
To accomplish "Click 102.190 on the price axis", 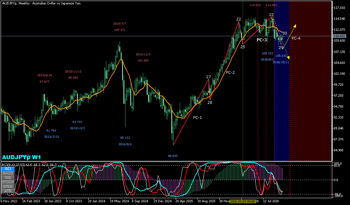I will pyautogui.click(x=339, y=73).
